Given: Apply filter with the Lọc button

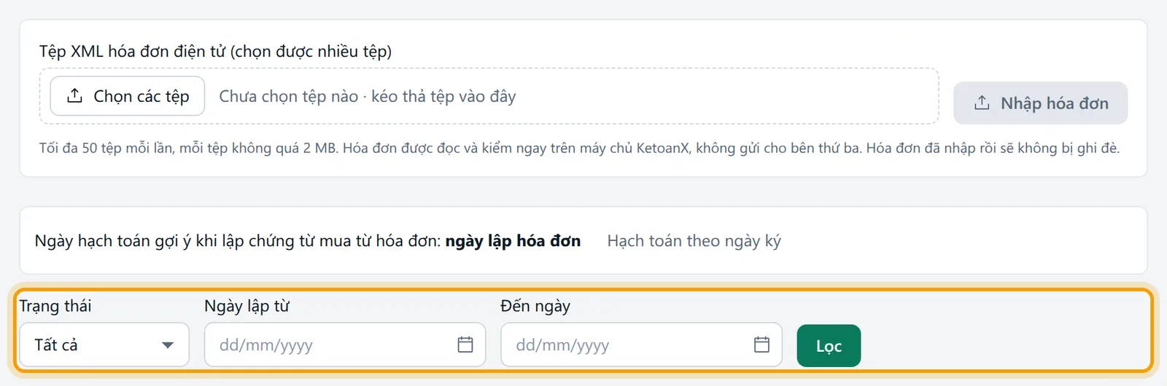Looking at the screenshot, I should 829,346.
